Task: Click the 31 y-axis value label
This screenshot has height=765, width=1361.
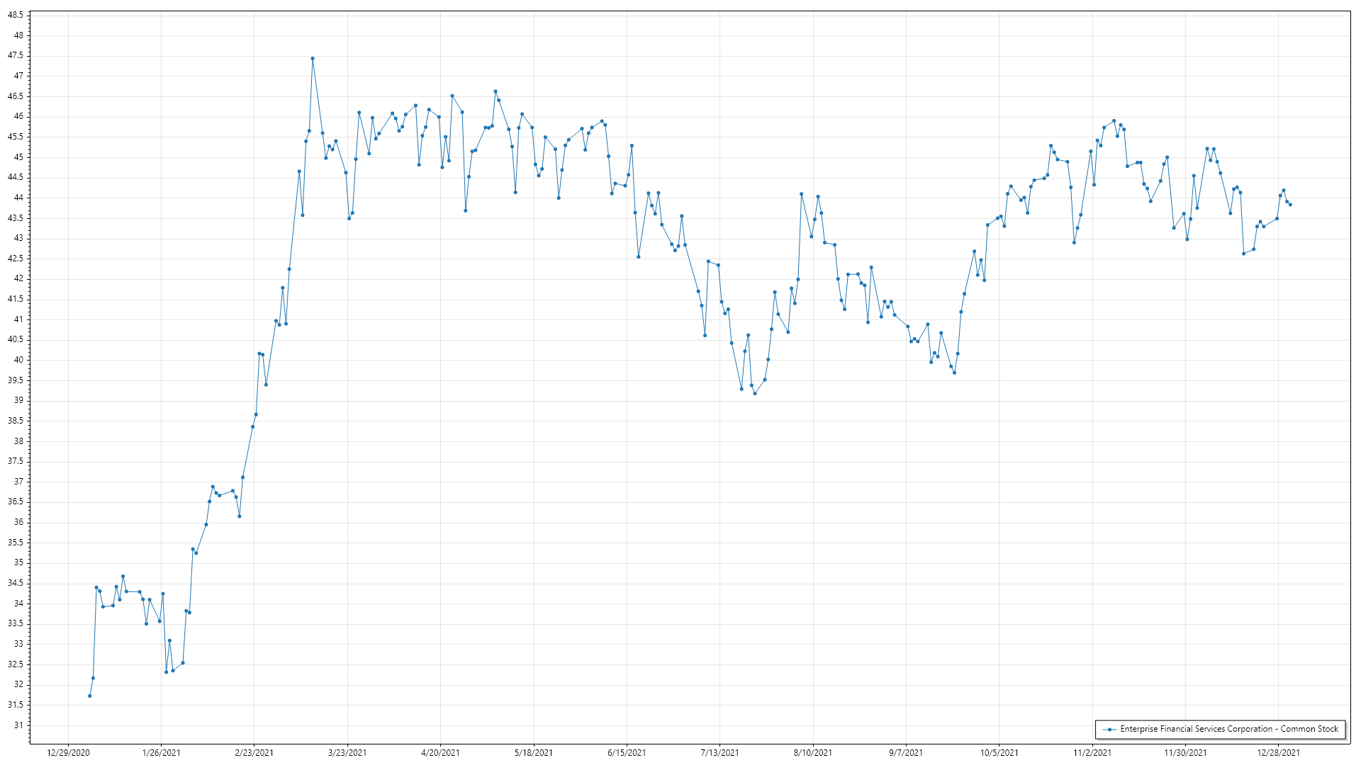Action: click(18, 725)
